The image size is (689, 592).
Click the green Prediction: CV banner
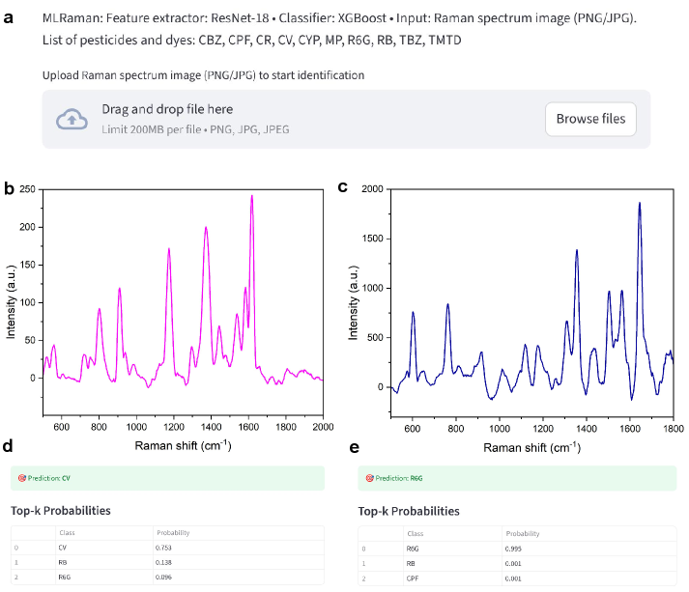169,478
